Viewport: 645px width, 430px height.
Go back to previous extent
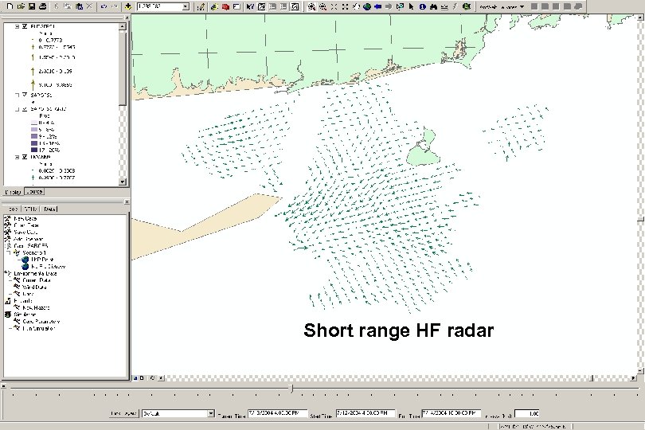pyautogui.click(x=378, y=6)
